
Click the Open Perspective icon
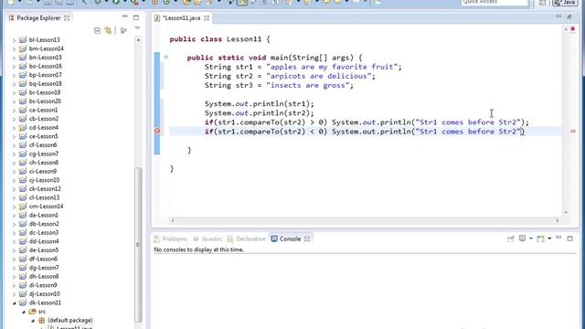[x=542, y=3]
